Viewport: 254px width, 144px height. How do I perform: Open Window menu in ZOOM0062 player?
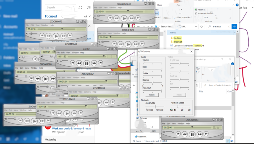pos(76,78)
